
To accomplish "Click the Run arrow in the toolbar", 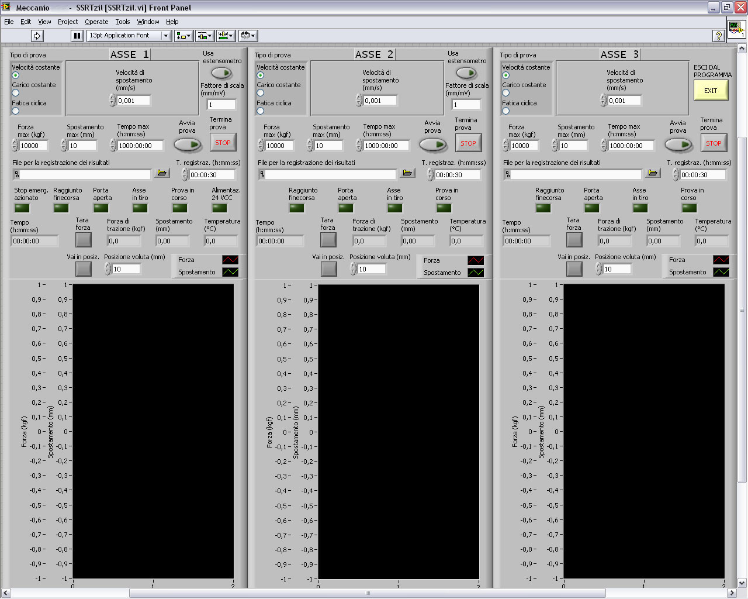I will click(37, 36).
